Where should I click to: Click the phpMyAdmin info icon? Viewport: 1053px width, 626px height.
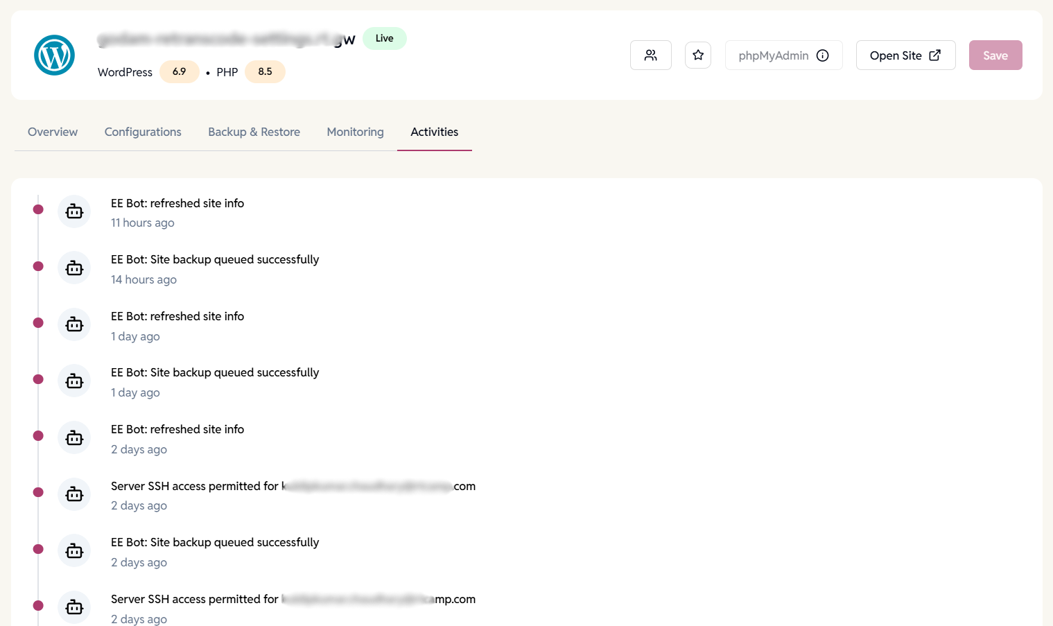(823, 55)
